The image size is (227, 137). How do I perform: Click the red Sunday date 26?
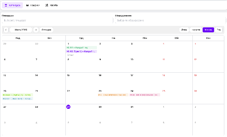195,91
